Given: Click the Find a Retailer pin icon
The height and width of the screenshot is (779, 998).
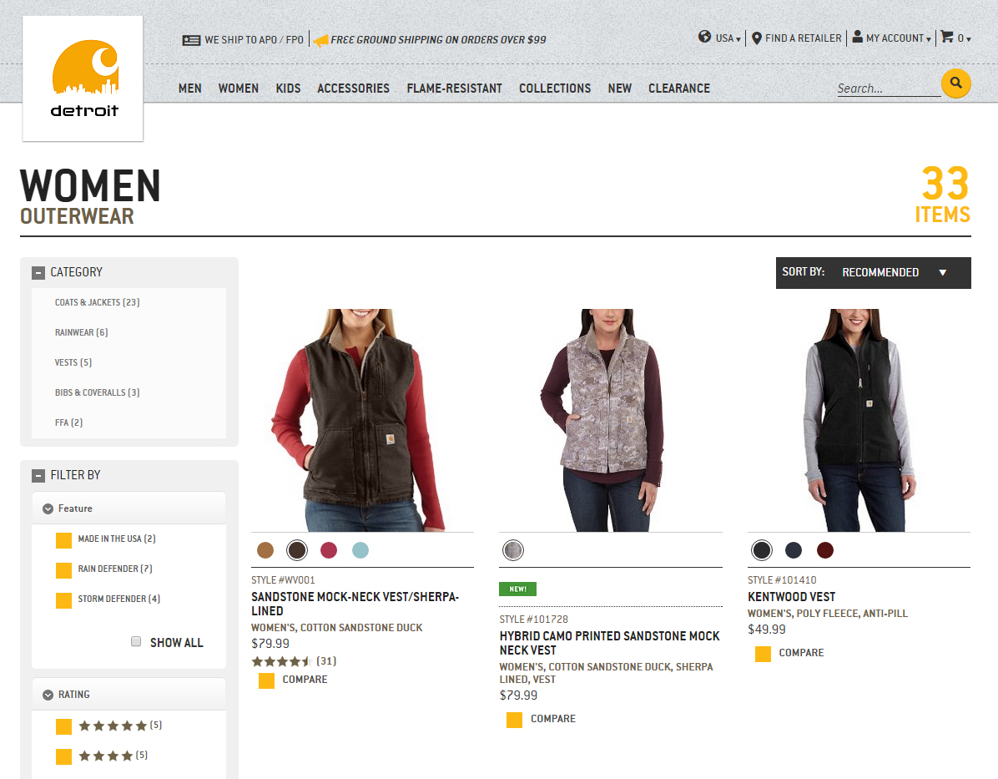Looking at the screenshot, I should (757, 38).
